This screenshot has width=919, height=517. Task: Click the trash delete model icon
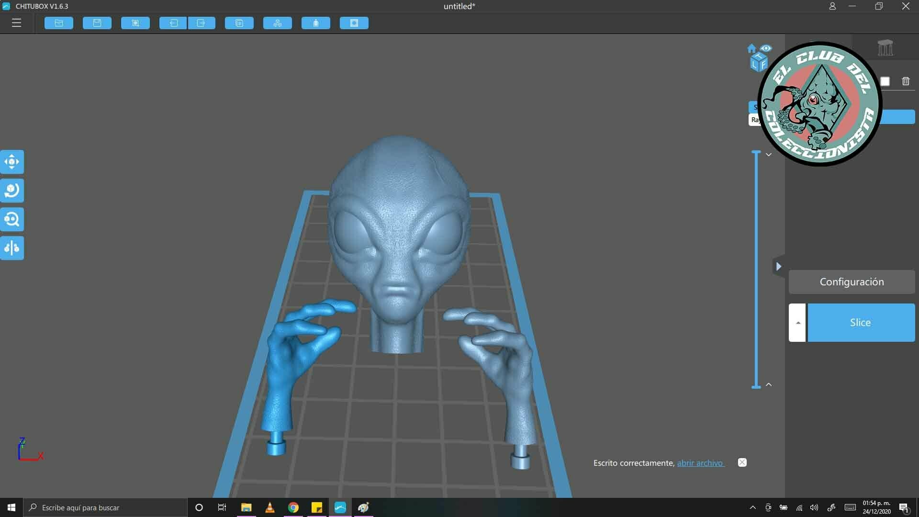(906, 81)
